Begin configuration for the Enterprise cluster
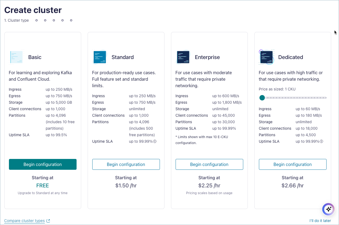339x225 pixels. coord(209,164)
